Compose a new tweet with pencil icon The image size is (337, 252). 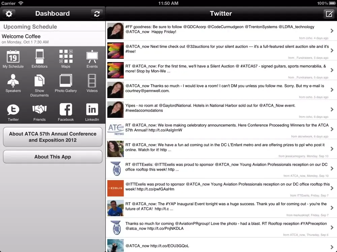tap(329, 14)
